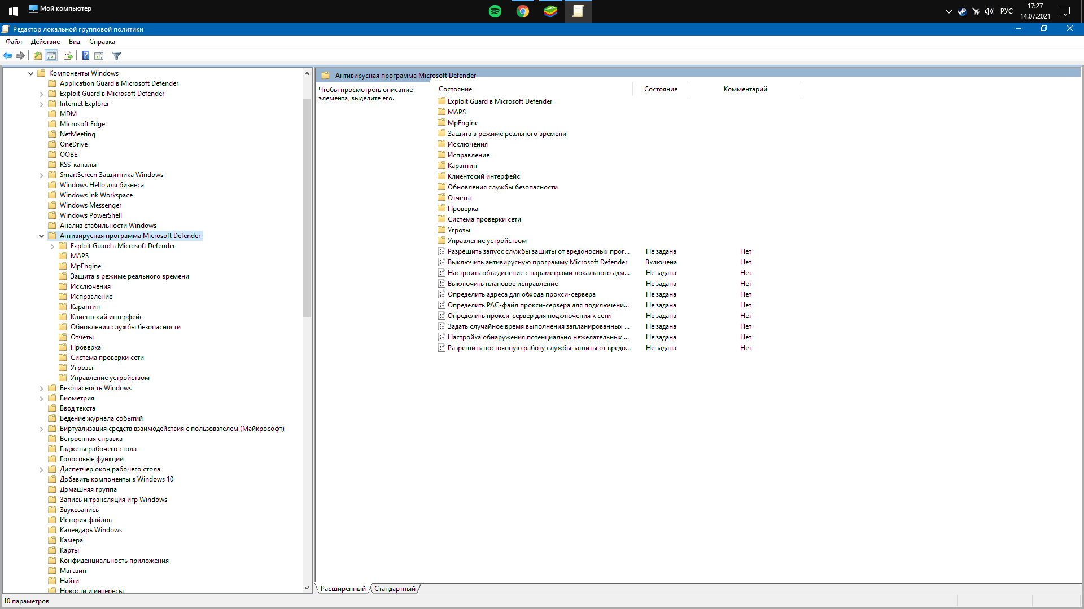Open Help with the blue question mark icon
This screenshot has width=1084, height=609.
(85, 55)
